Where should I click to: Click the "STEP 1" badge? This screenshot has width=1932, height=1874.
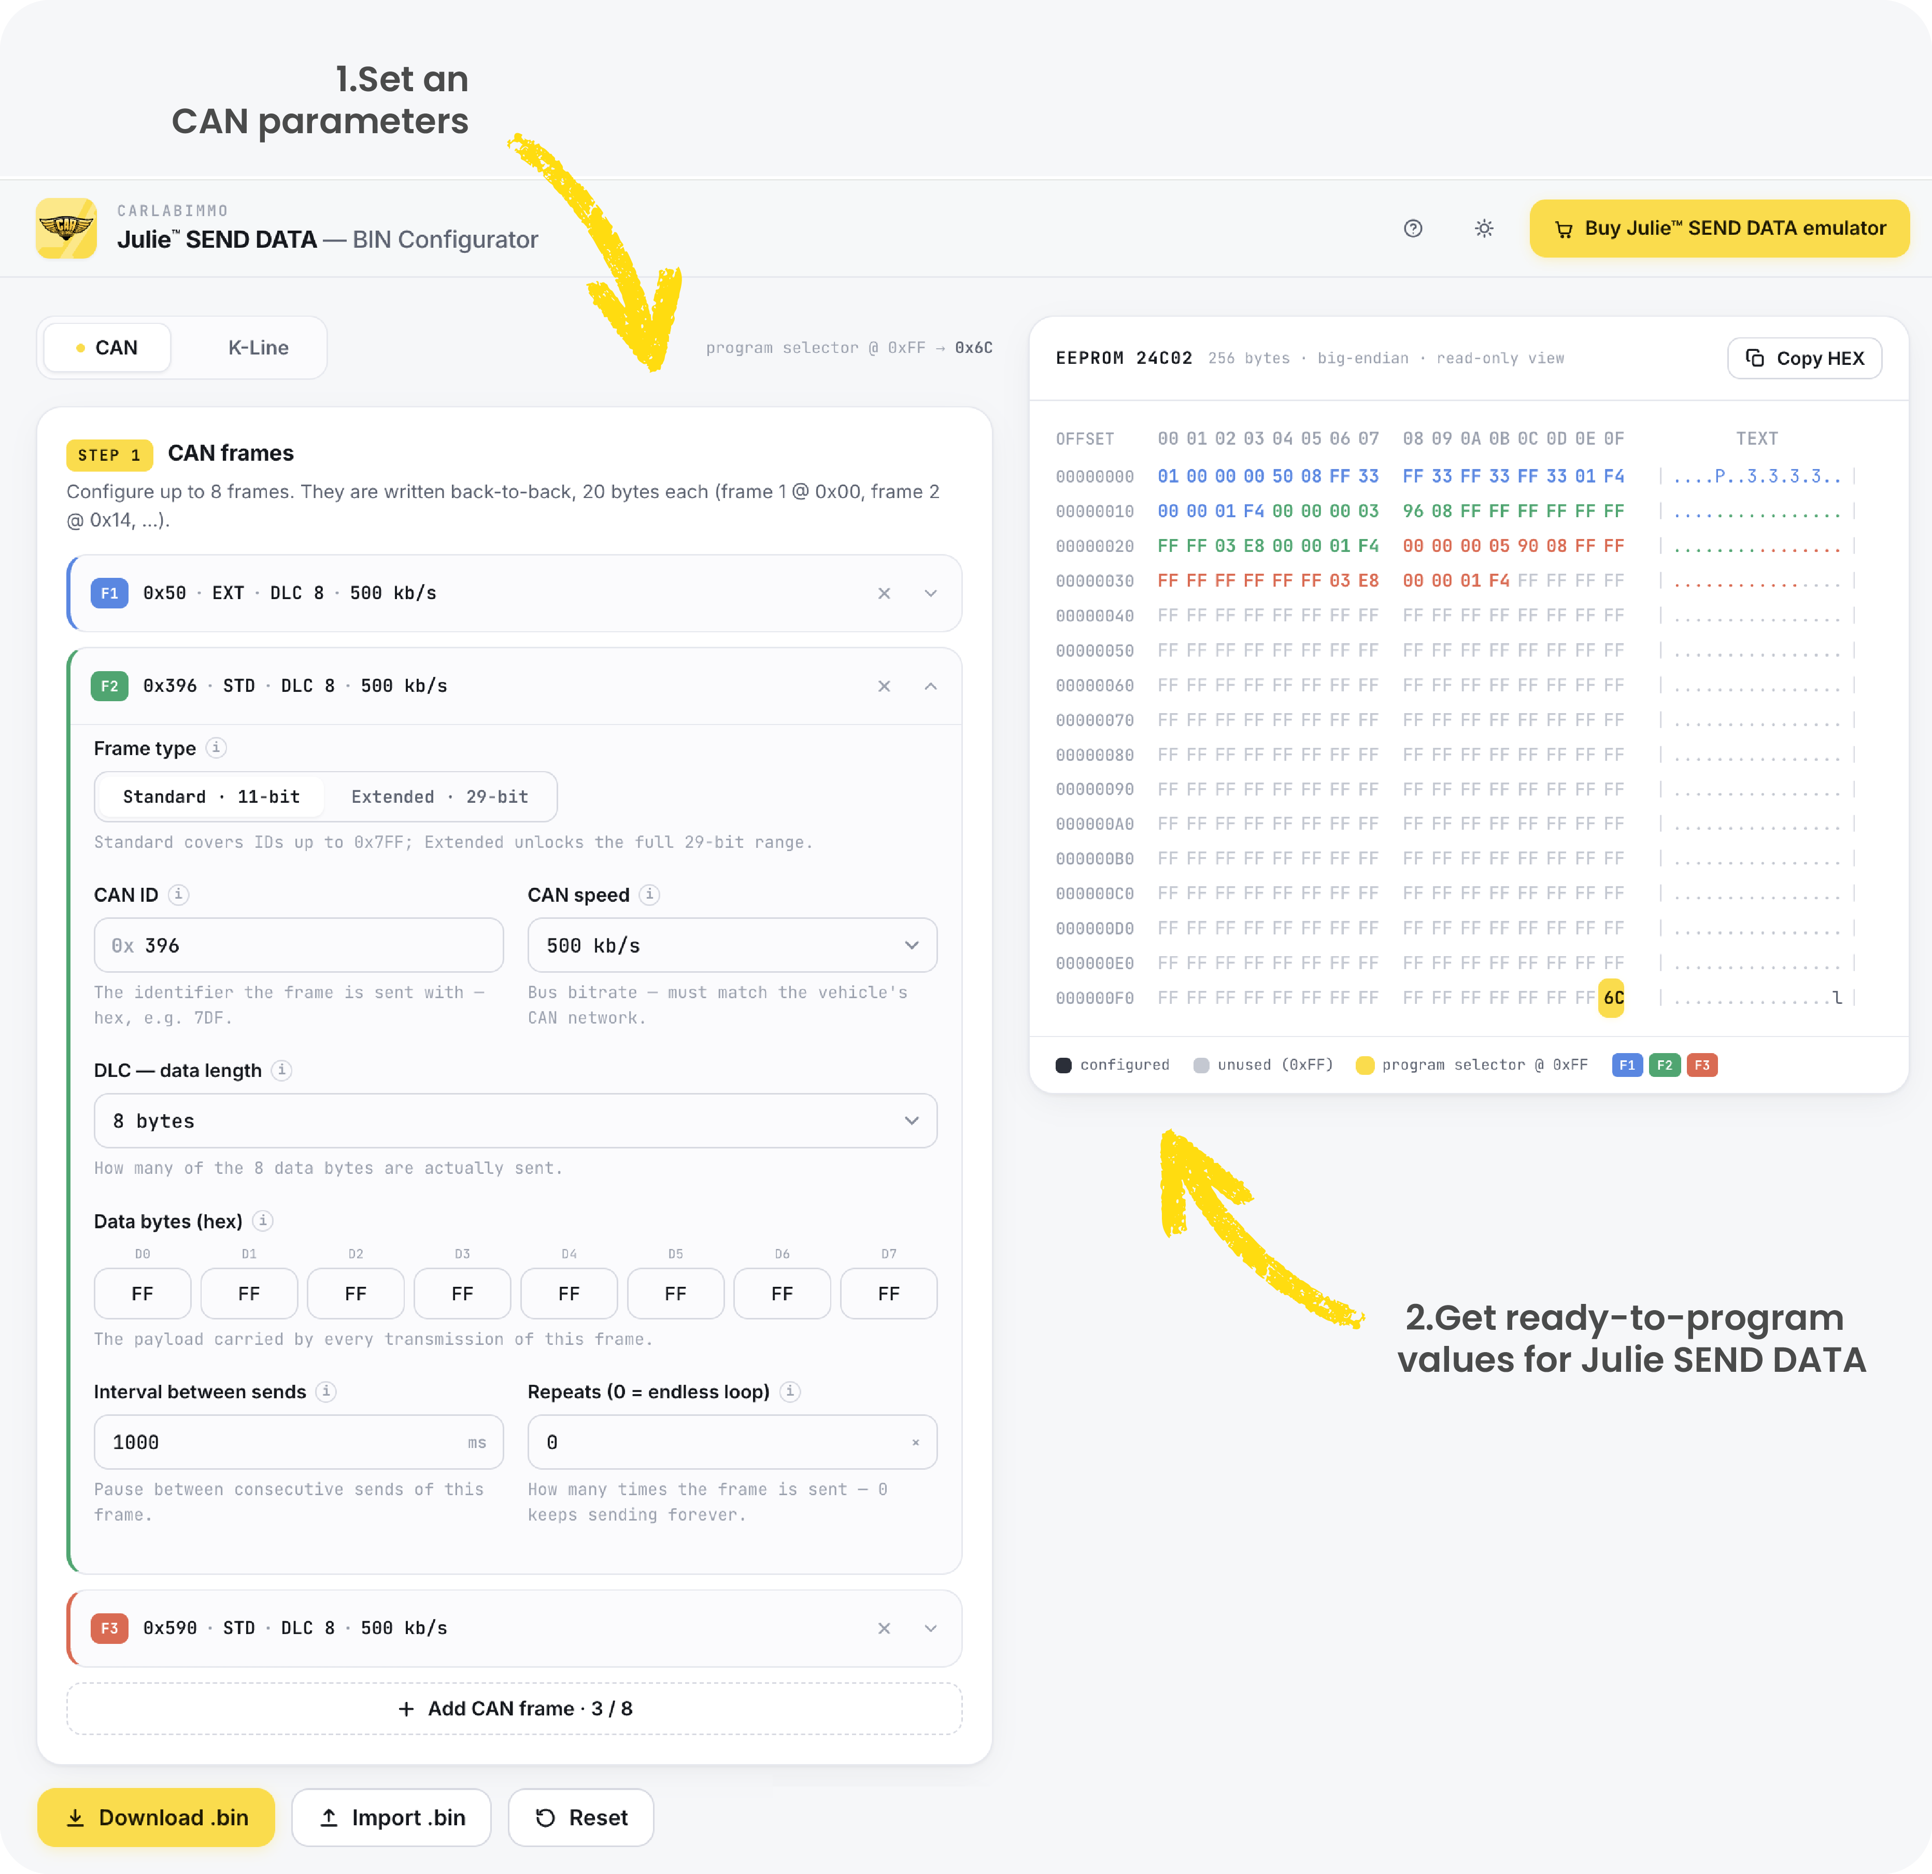point(109,456)
